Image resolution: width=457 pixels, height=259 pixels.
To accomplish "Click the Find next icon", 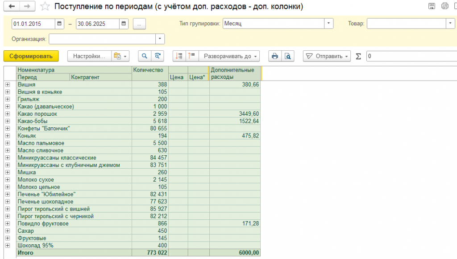I will [158, 56].
